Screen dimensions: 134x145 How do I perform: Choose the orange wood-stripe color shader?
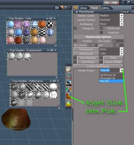point(34,32)
